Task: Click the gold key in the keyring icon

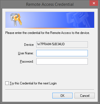Action: click(x=18, y=19)
